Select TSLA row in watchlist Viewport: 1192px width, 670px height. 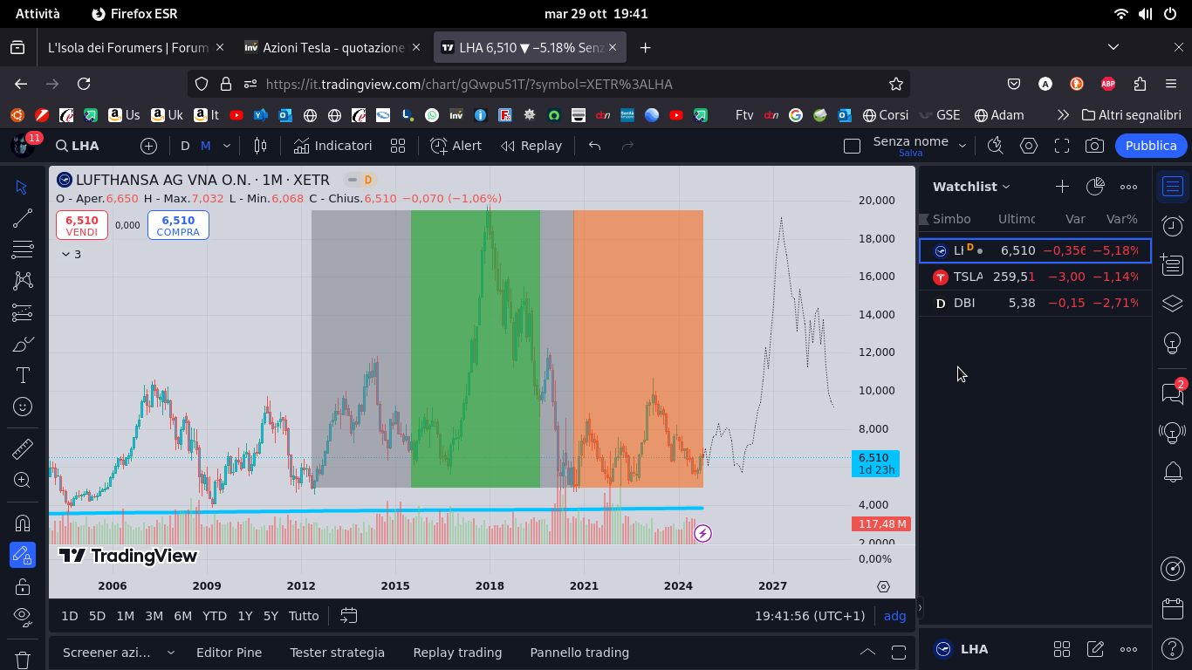[x=1035, y=277]
